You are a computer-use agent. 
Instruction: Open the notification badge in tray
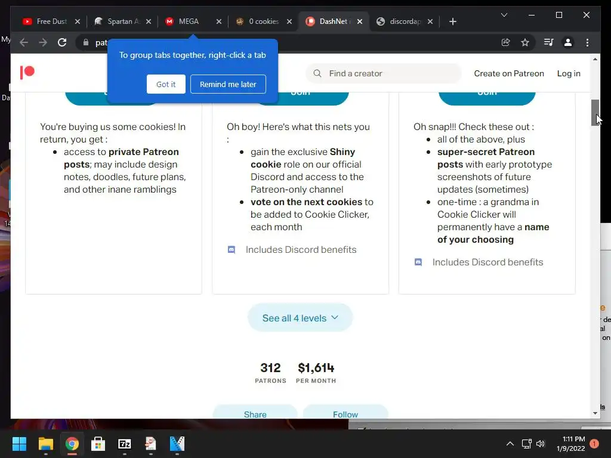click(x=594, y=443)
